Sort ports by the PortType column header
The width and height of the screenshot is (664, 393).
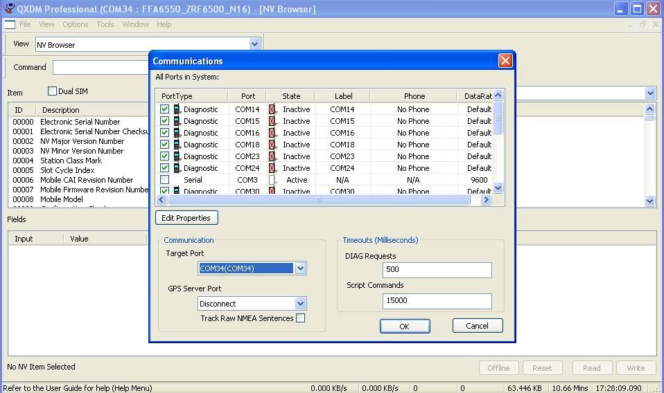[192, 96]
